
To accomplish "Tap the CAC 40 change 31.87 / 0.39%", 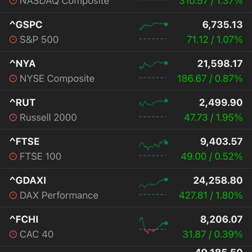I will point(213,234).
